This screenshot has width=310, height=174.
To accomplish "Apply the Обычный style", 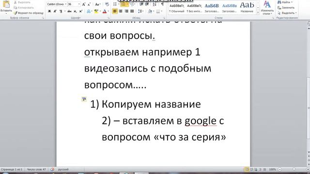I will point(176,8).
